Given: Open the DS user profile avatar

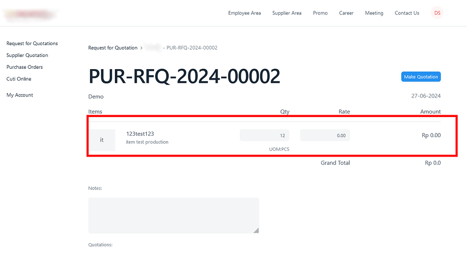Looking at the screenshot, I should (437, 13).
